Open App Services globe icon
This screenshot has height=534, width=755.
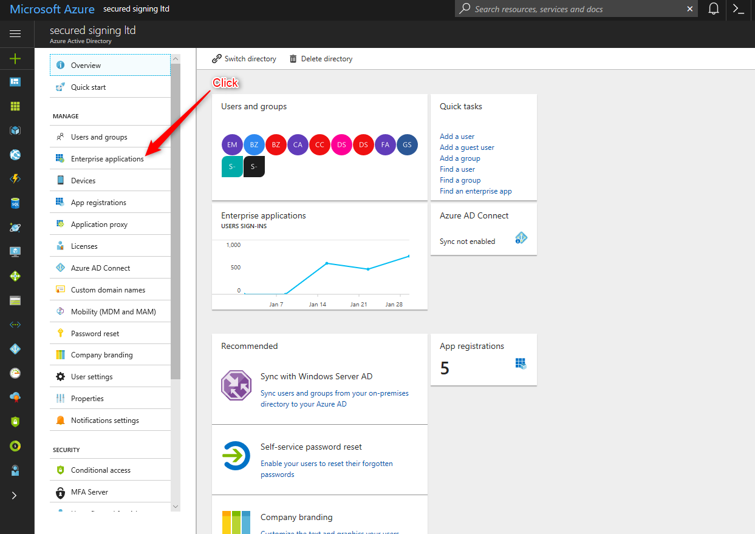tap(15, 155)
